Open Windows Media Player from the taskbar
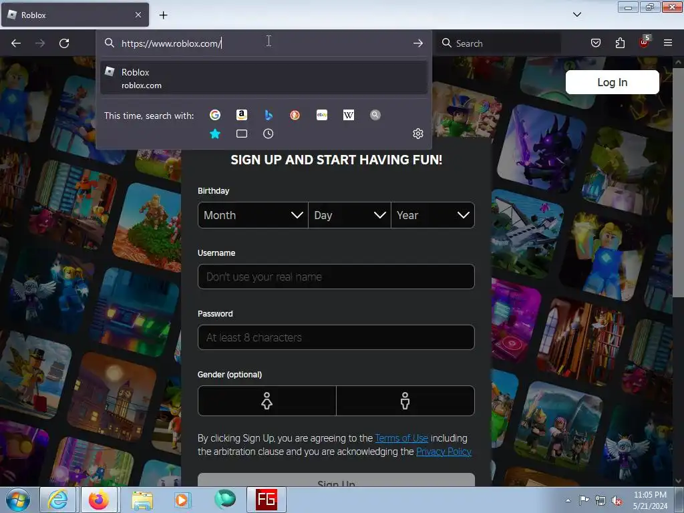This screenshot has width=684, height=513. [x=182, y=500]
